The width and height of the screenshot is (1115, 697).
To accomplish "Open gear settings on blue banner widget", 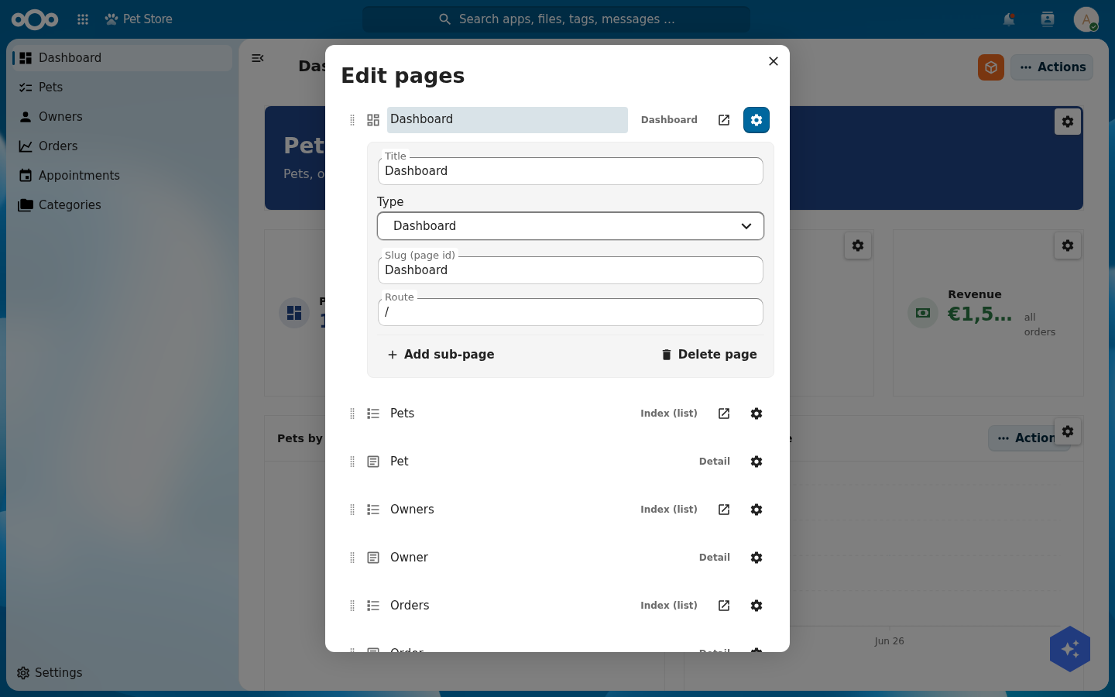I will pos(1068,122).
